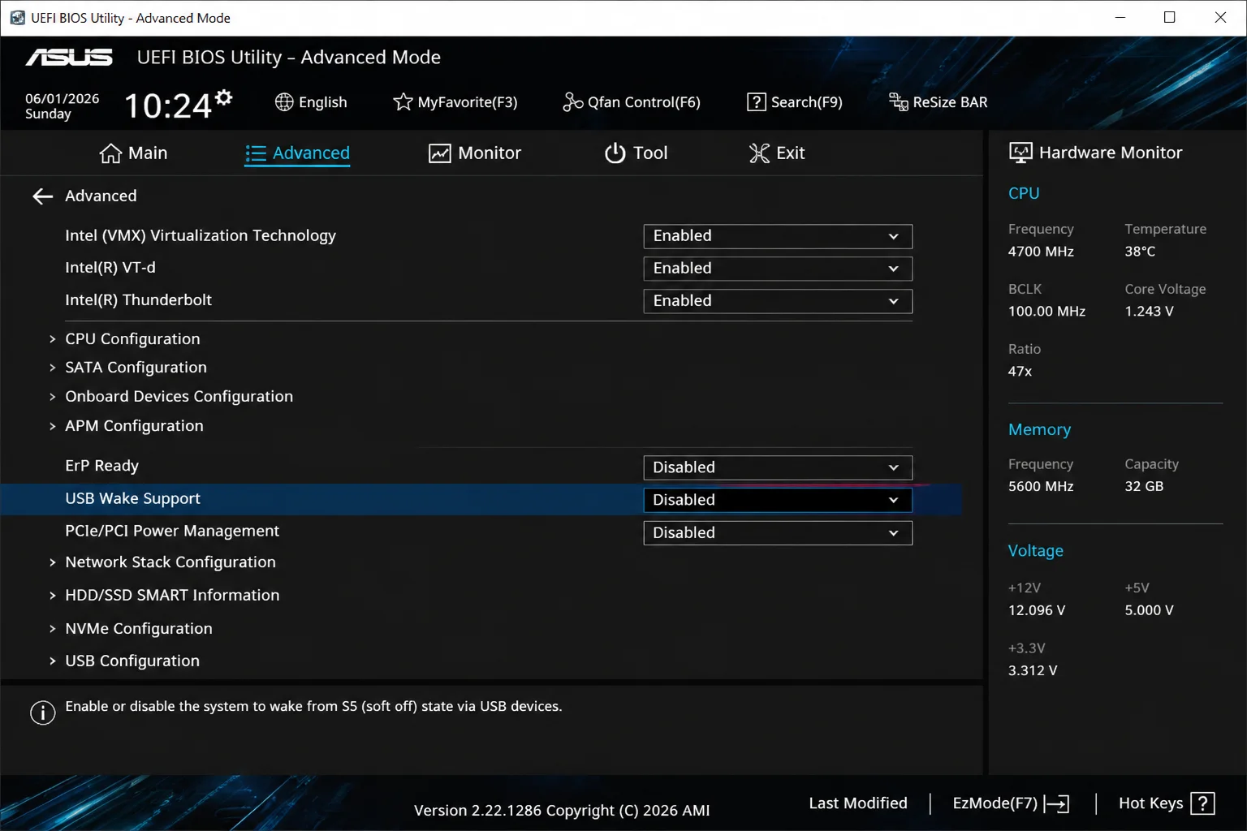Open the Intel(R) Thunderbolt dropdown

click(x=778, y=301)
